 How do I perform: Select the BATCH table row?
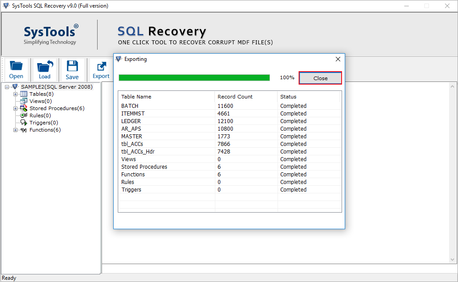[x=230, y=106]
